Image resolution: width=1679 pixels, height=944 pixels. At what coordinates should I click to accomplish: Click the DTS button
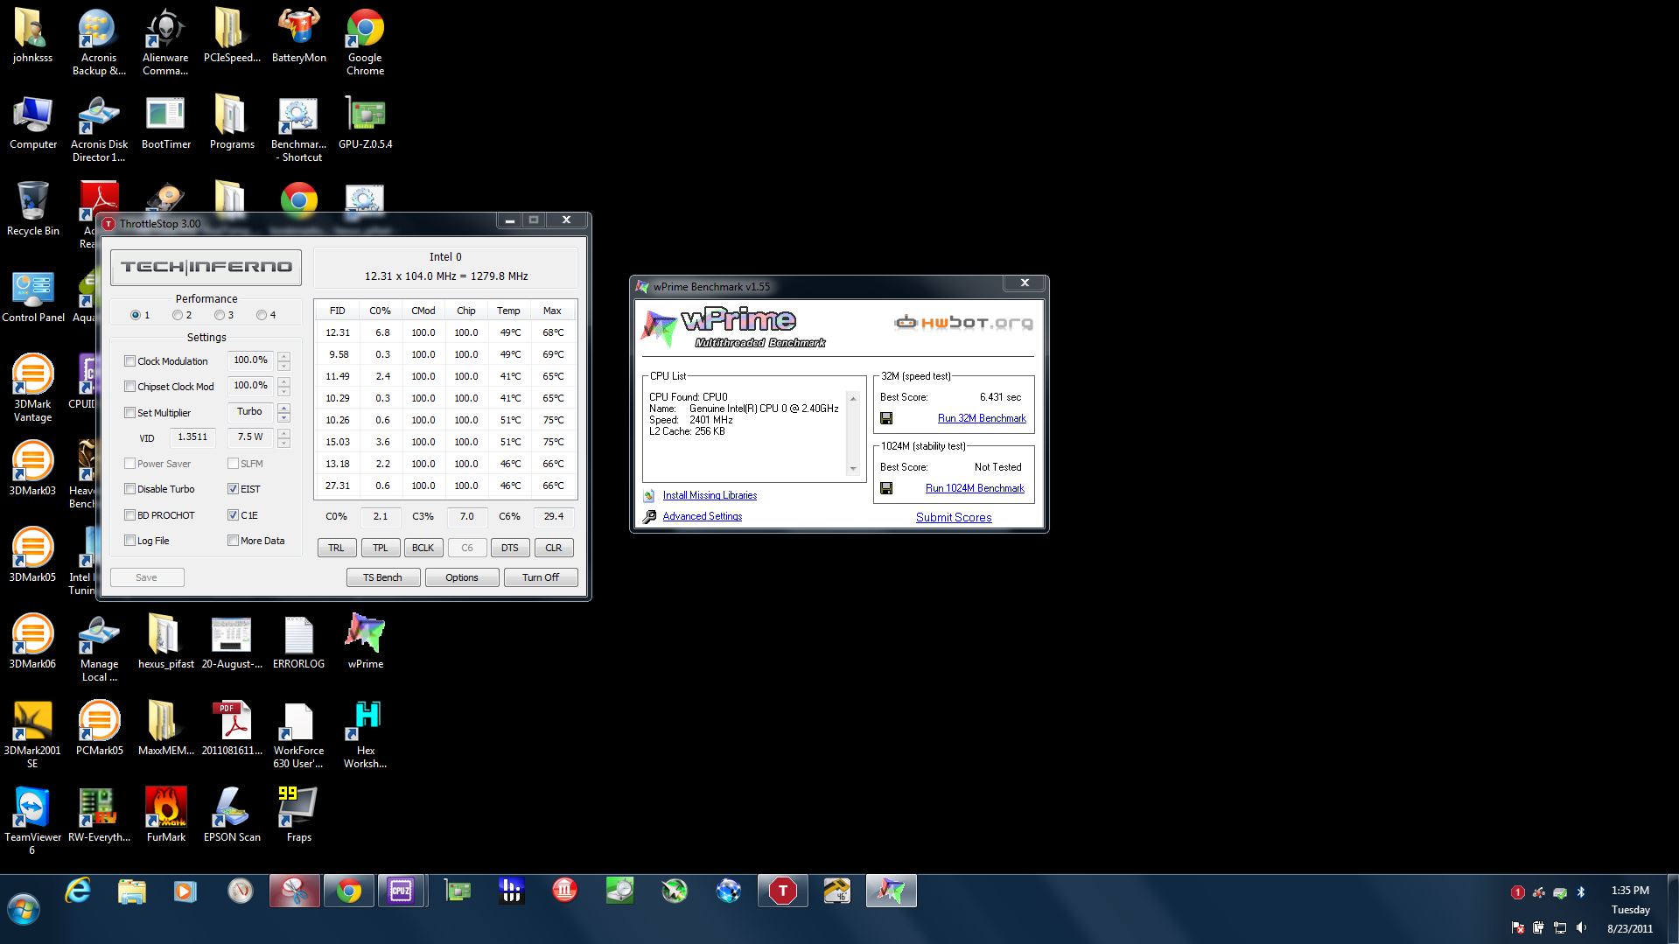coord(510,548)
